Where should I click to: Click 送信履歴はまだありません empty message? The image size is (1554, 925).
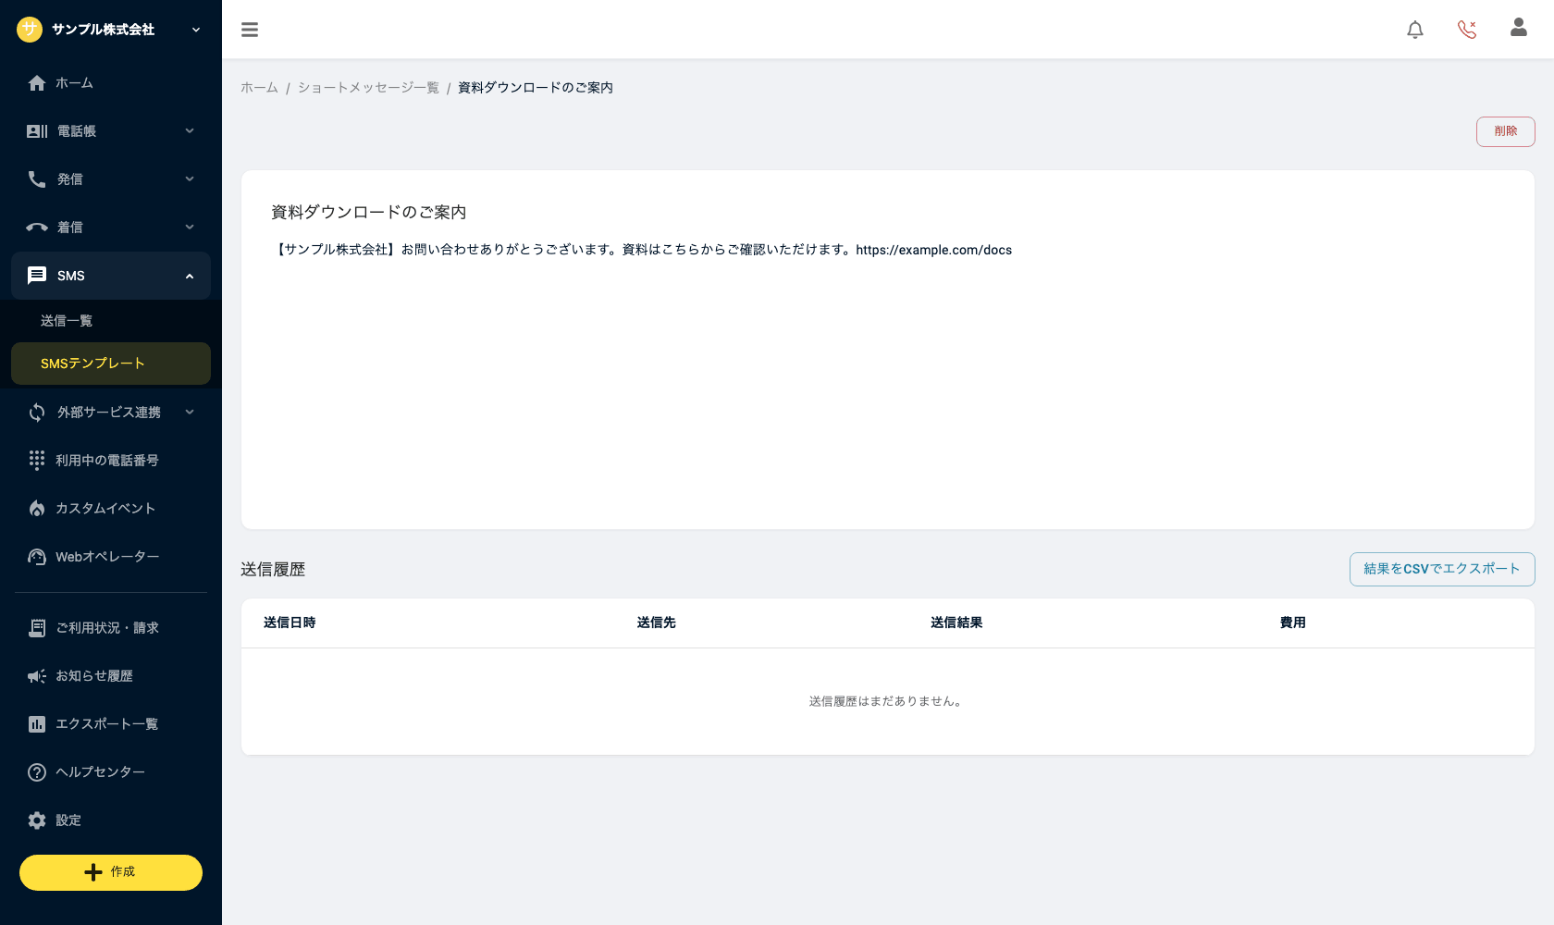coord(888,701)
